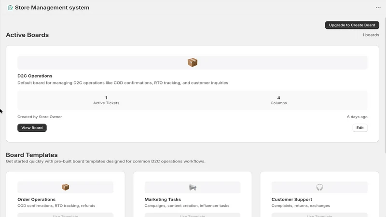Click the Board Templates subtitle description
The width and height of the screenshot is (386, 217).
click(106, 162)
